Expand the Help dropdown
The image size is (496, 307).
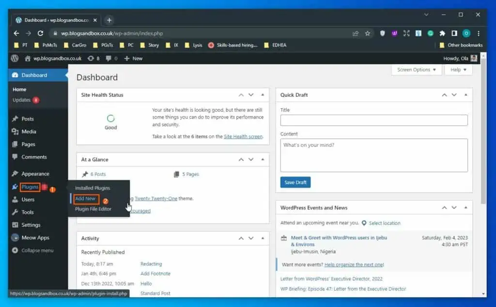click(x=458, y=70)
